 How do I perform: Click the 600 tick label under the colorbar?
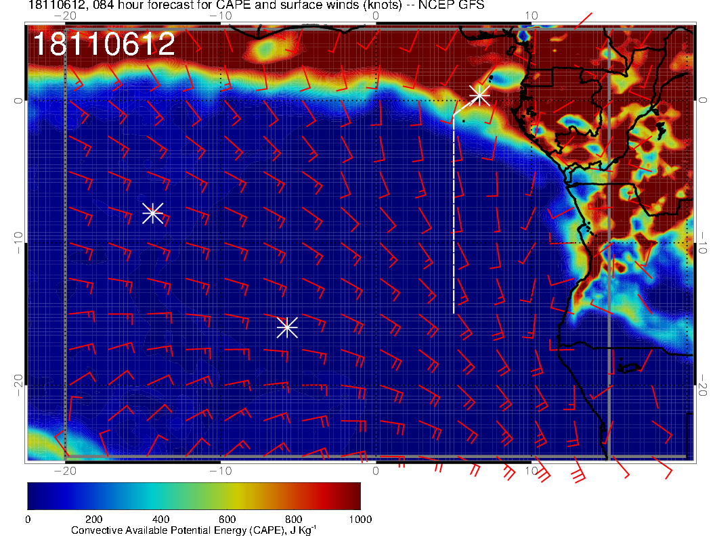227,519
